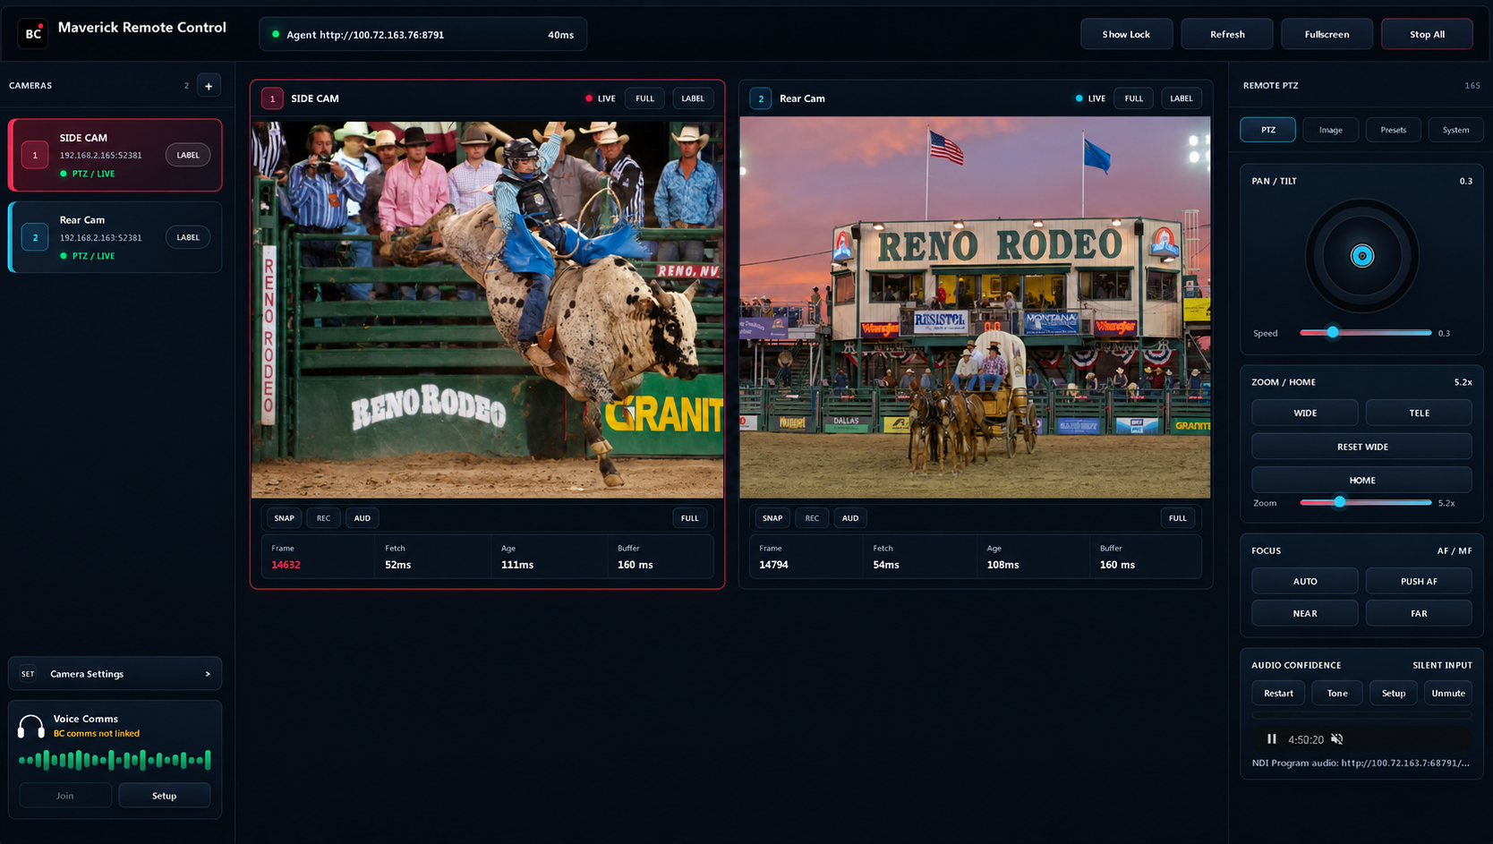
Task: Click the muted speaker icon in audio player
Action: pyautogui.click(x=1336, y=739)
